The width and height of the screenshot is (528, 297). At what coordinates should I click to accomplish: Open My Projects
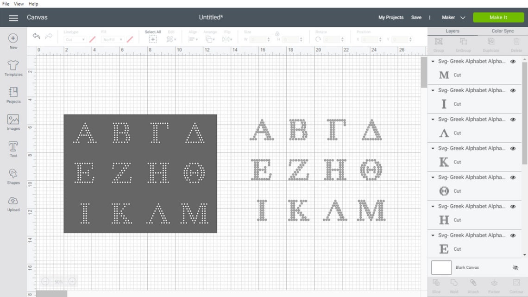click(390, 17)
